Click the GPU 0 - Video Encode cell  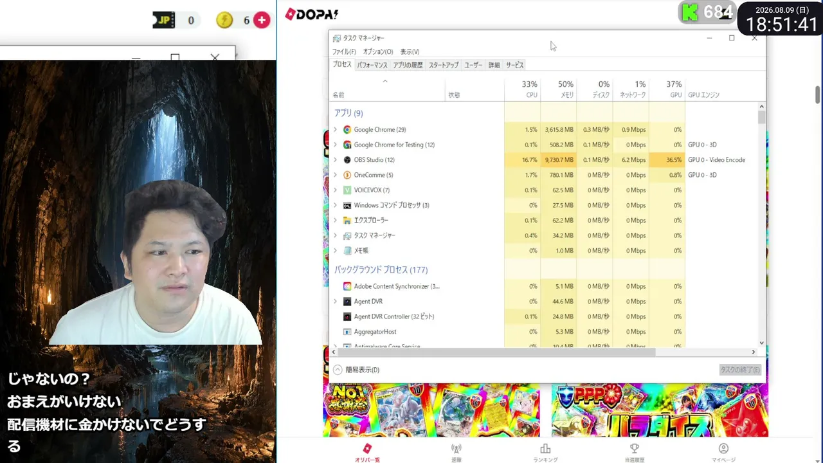click(716, 160)
